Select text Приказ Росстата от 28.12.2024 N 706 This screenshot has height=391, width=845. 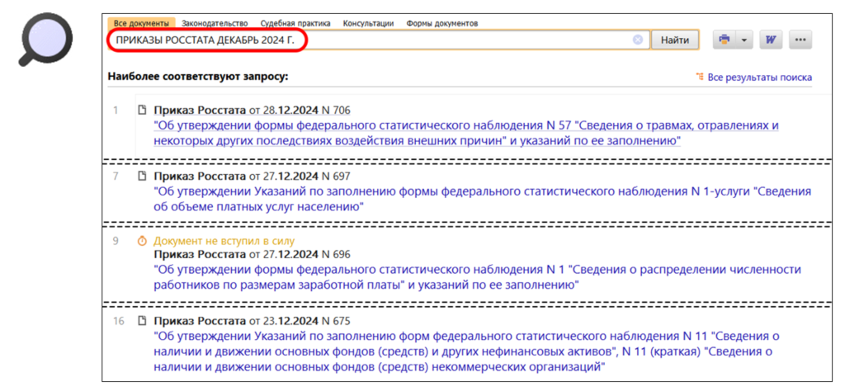[252, 111]
